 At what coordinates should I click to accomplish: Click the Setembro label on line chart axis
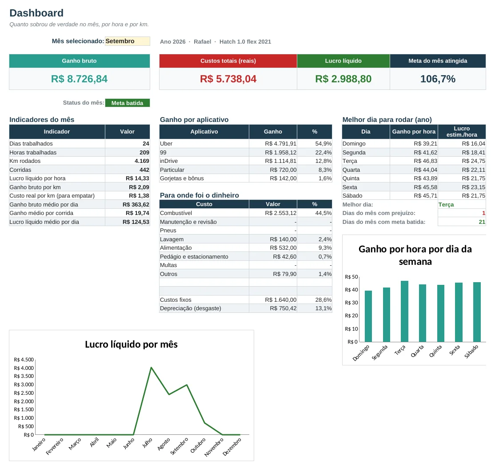coord(179,446)
